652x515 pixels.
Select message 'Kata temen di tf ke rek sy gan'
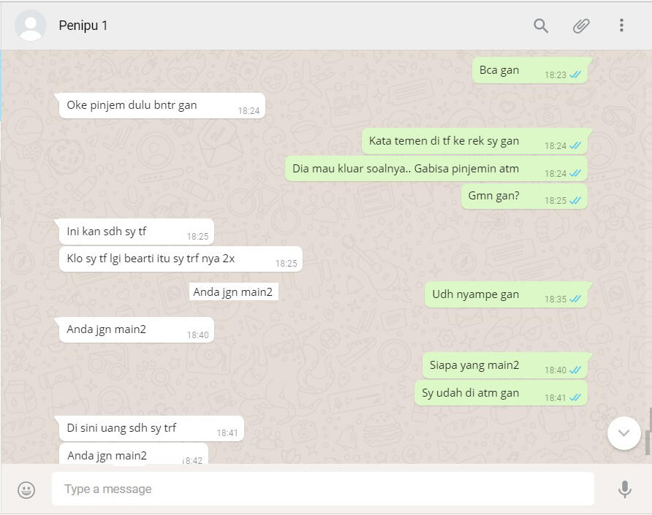474,141
